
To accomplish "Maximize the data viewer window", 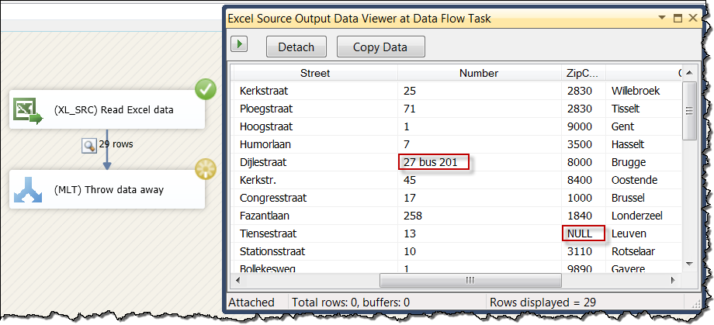I will pyautogui.click(x=678, y=18).
